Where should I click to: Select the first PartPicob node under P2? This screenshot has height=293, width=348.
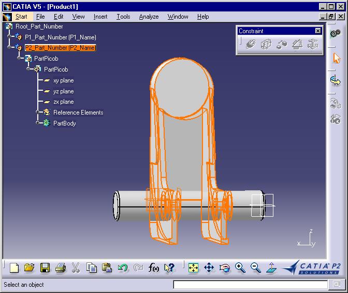46,59
